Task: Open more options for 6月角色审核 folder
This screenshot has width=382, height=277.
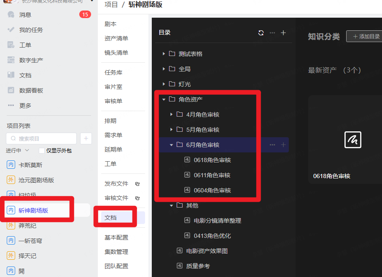Action: coord(272,145)
